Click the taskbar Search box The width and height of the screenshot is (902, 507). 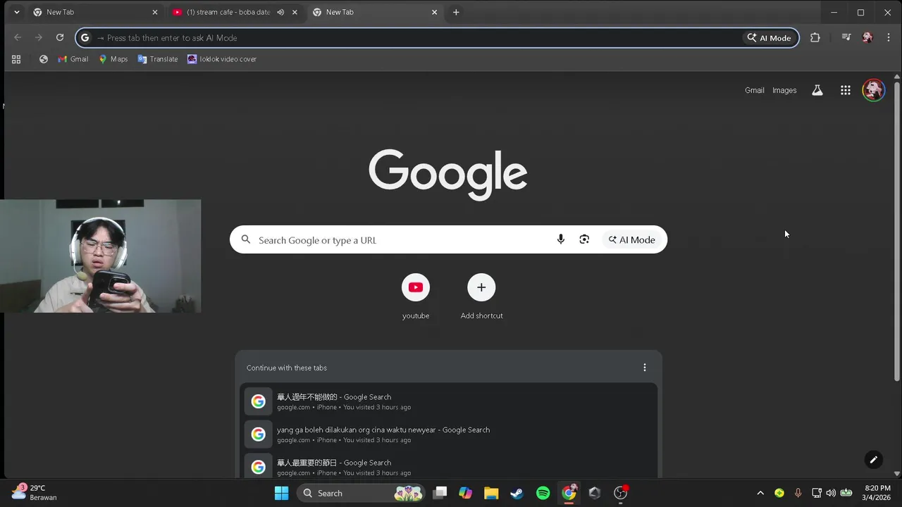(362, 493)
